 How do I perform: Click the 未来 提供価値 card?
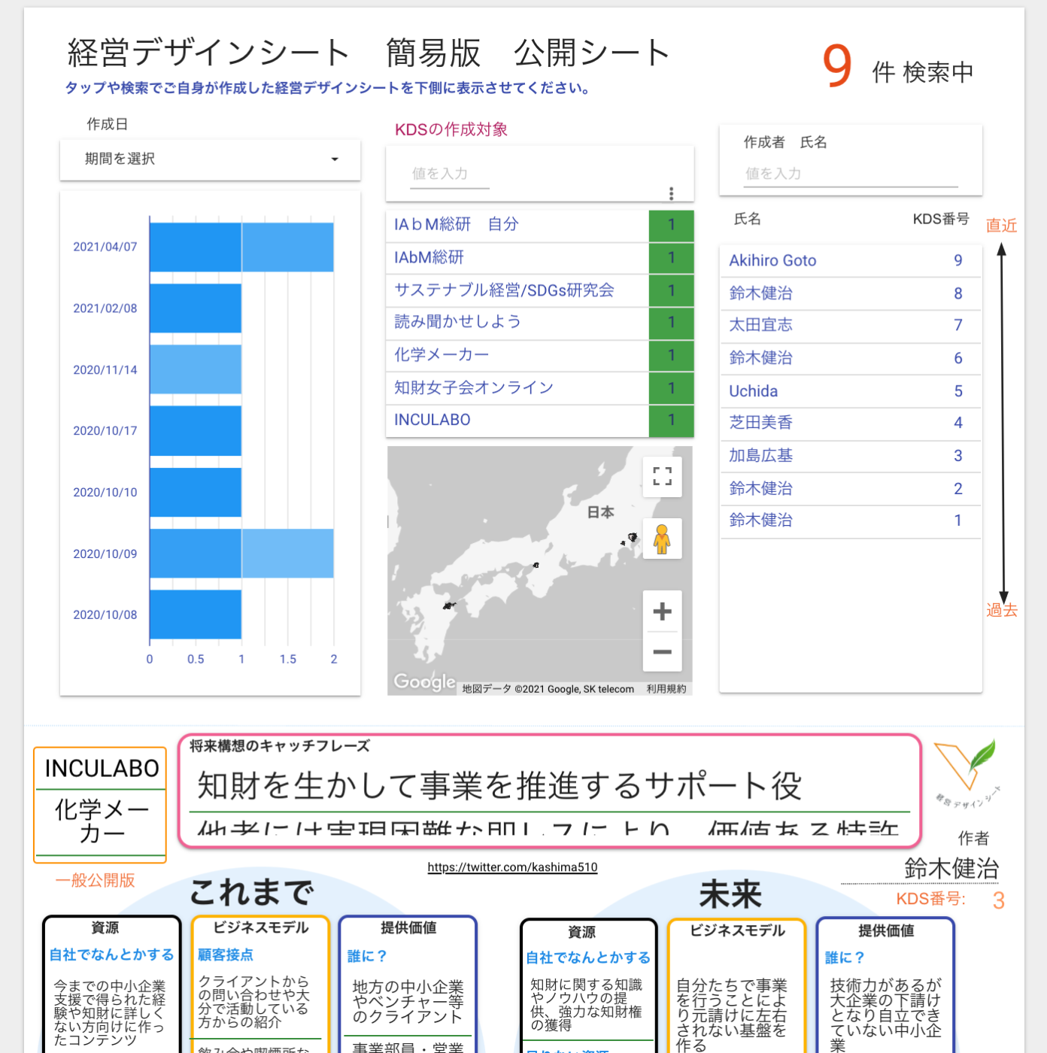click(885, 986)
